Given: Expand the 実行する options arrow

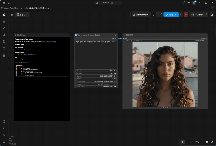Looking at the screenshot, I should [x=181, y=15].
